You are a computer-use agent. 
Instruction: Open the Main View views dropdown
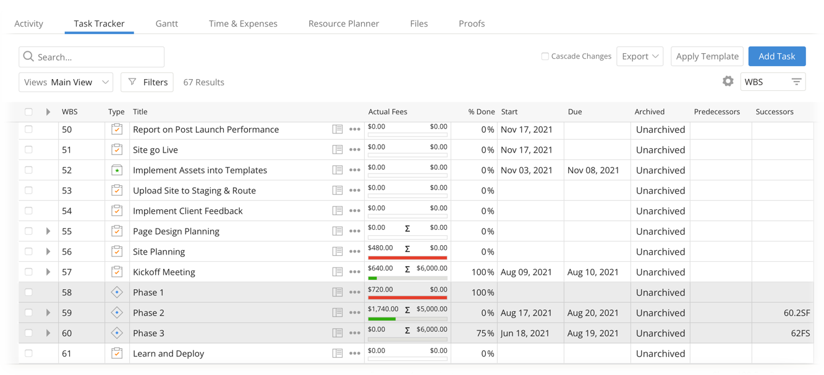click(x=66, y=82)
